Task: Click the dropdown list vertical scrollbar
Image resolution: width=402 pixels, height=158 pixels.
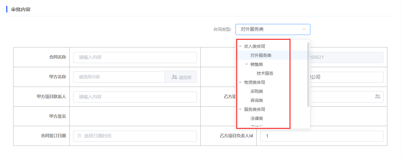Action: pos(308,74)
